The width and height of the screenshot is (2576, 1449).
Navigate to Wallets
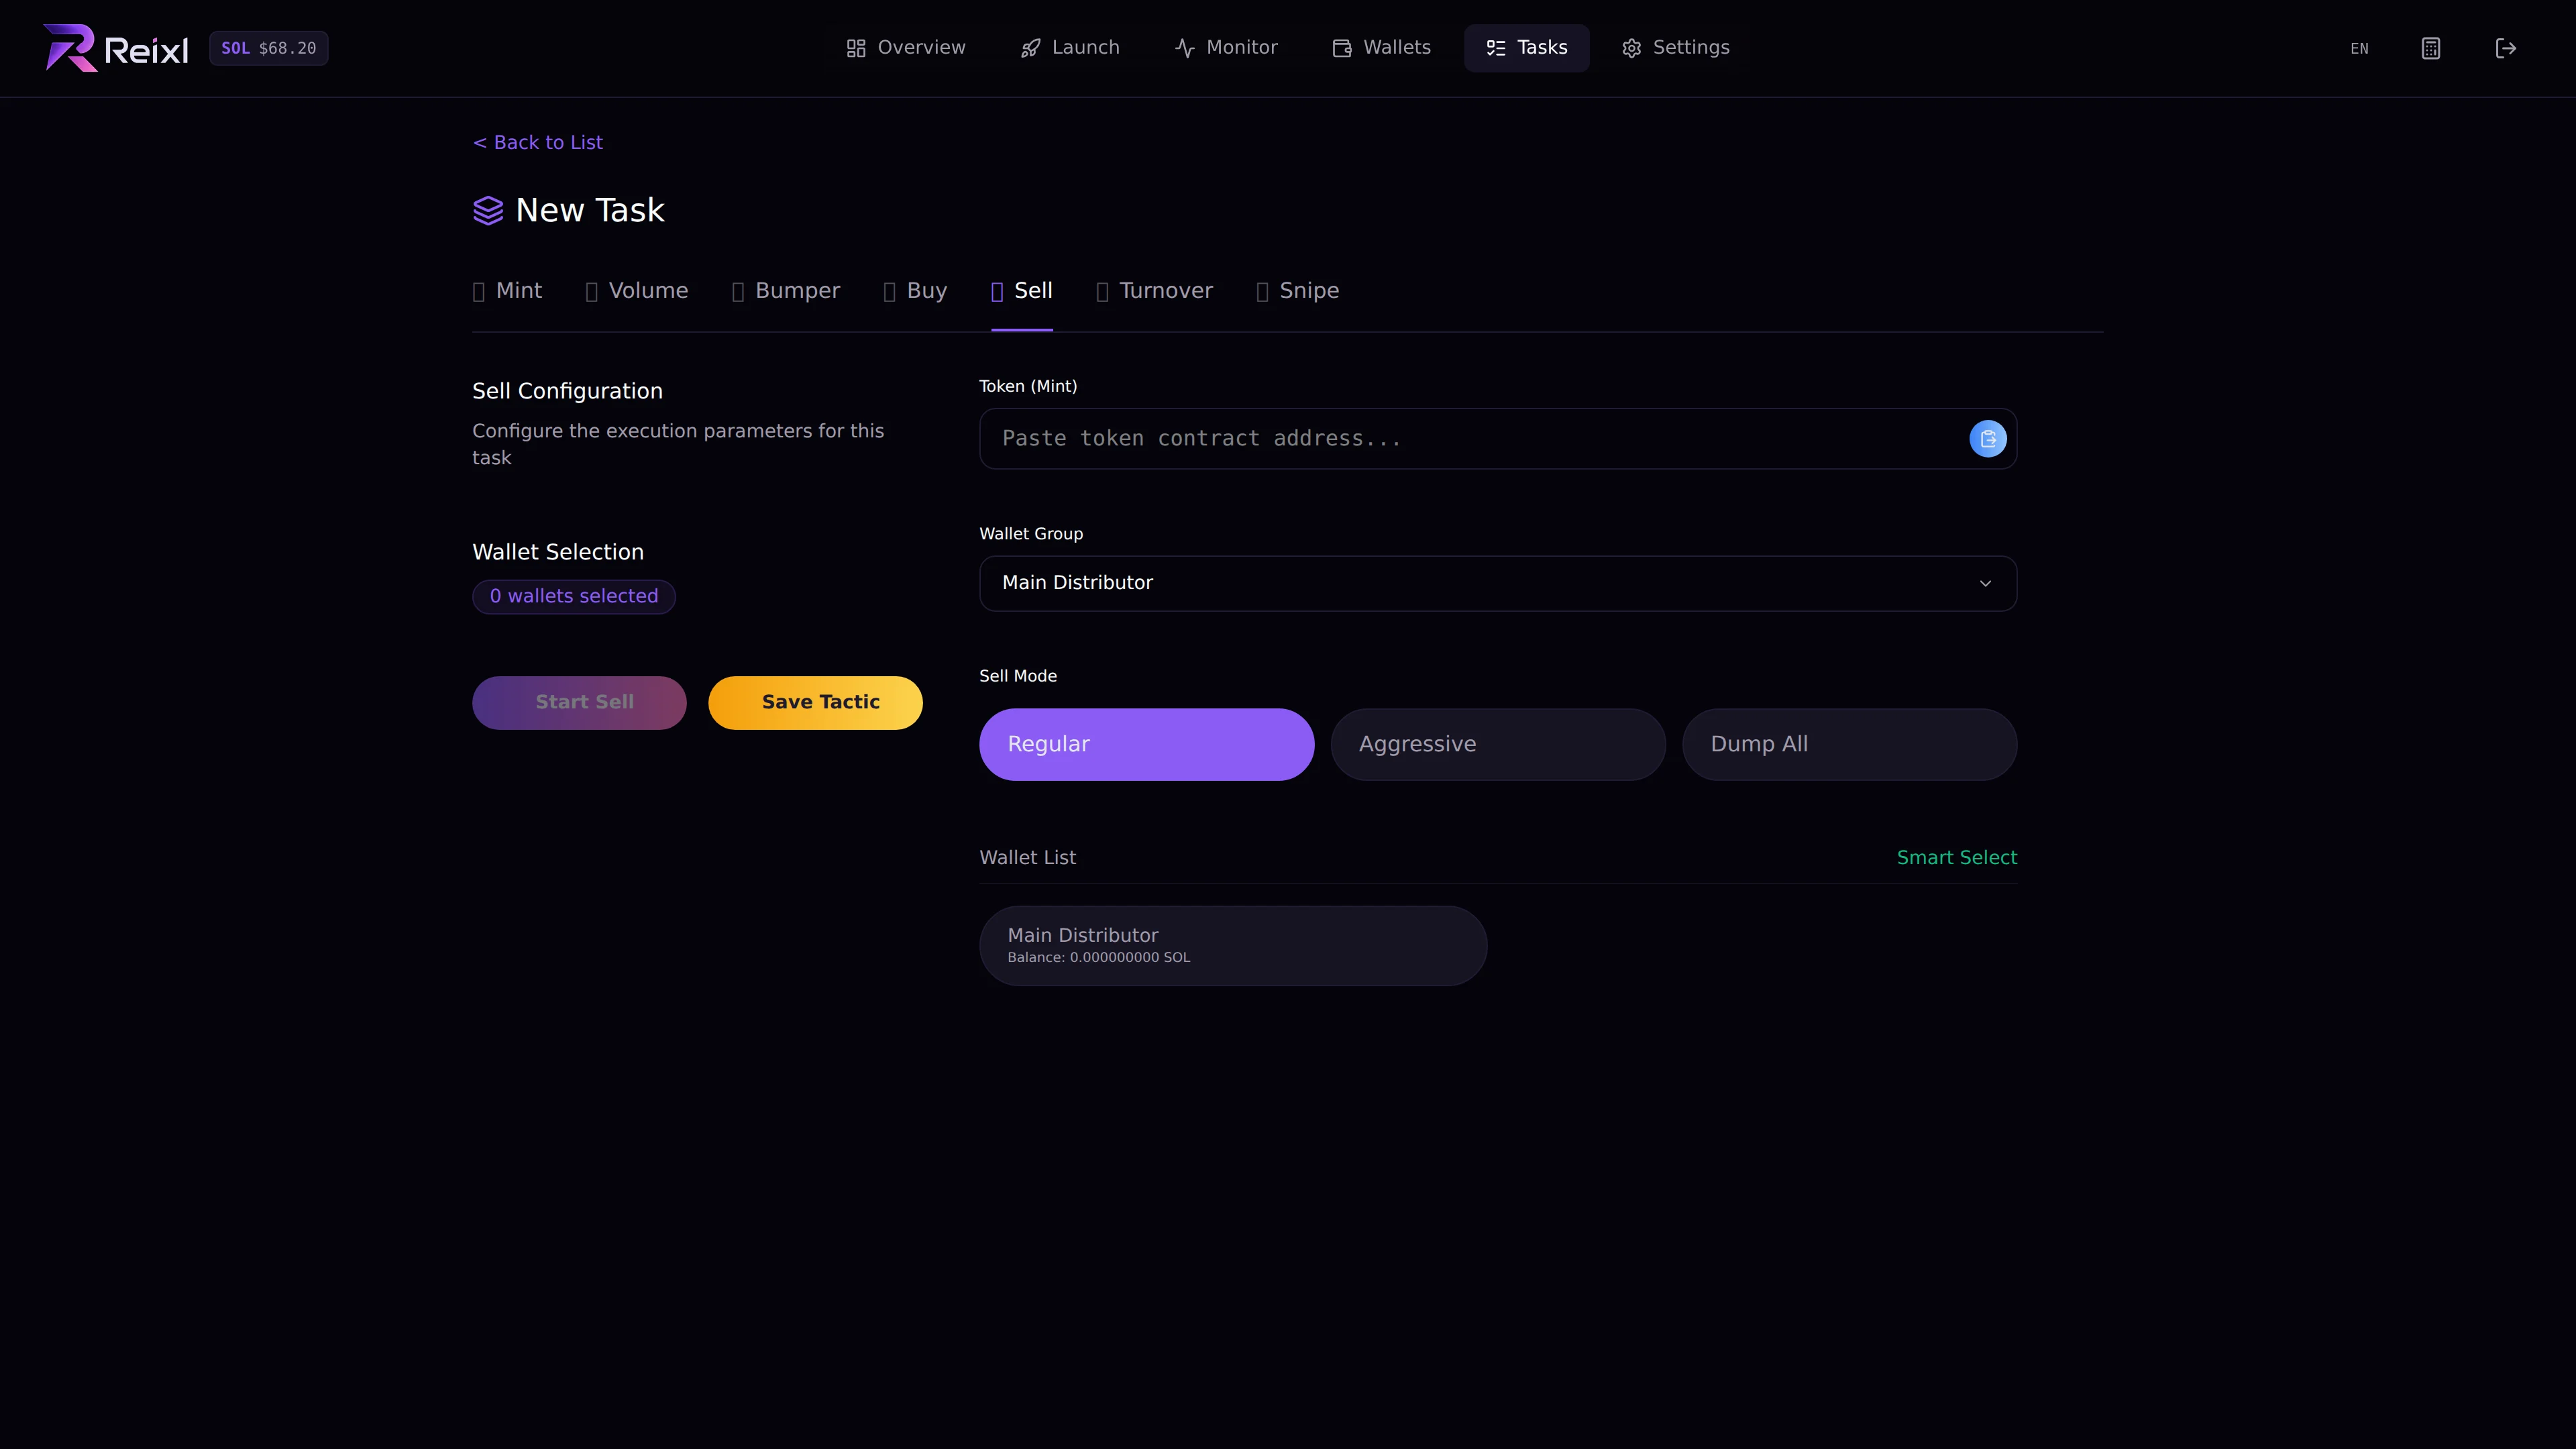(1382, 48)
